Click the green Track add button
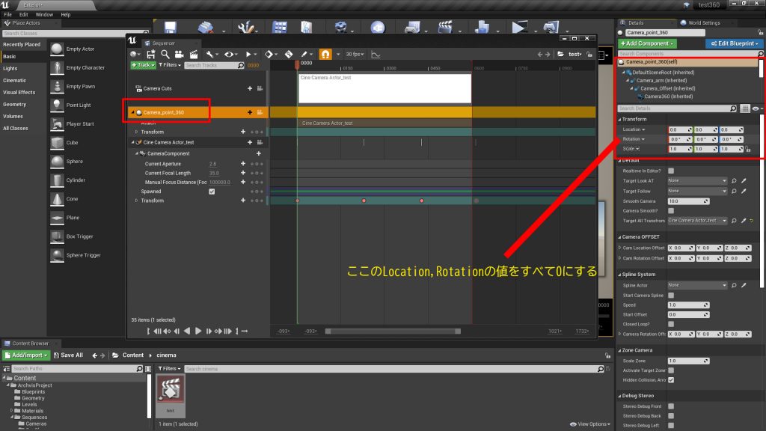The width and height of the screenshot is (766, 431). pos(143,65)
